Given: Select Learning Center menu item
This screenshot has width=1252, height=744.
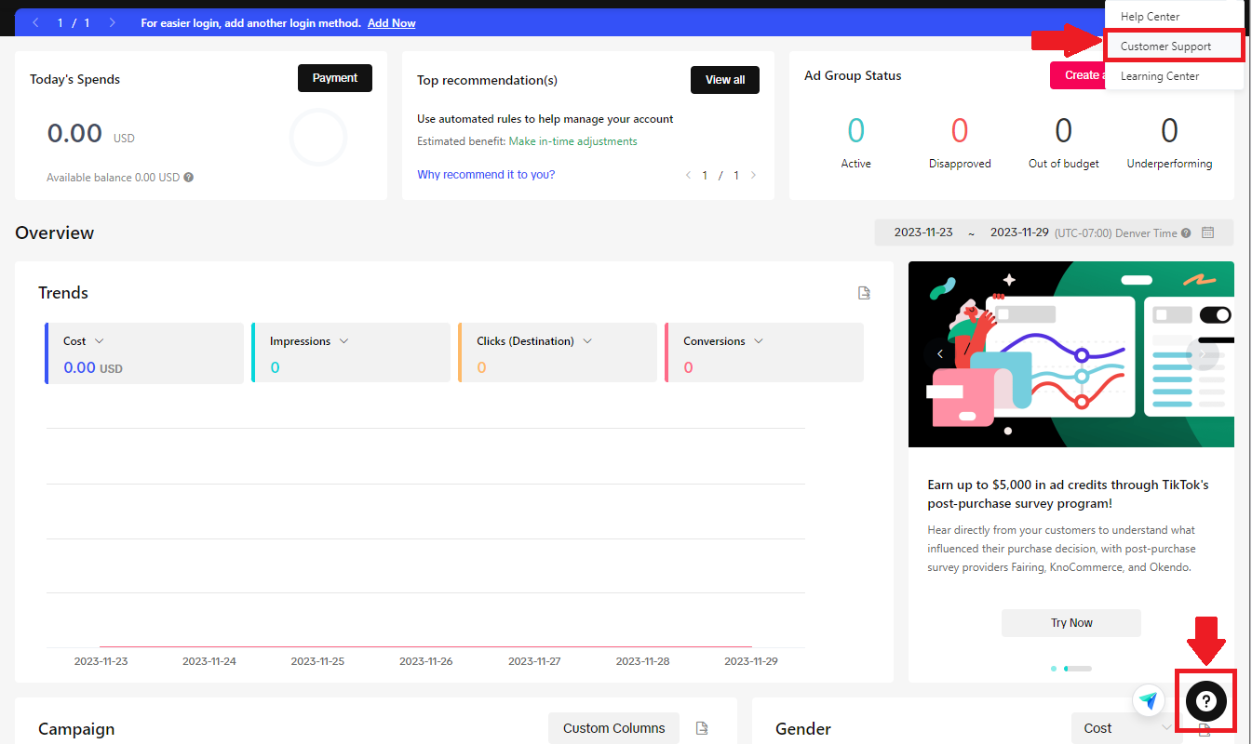Looking at the screenshot, I should 1160,76.
